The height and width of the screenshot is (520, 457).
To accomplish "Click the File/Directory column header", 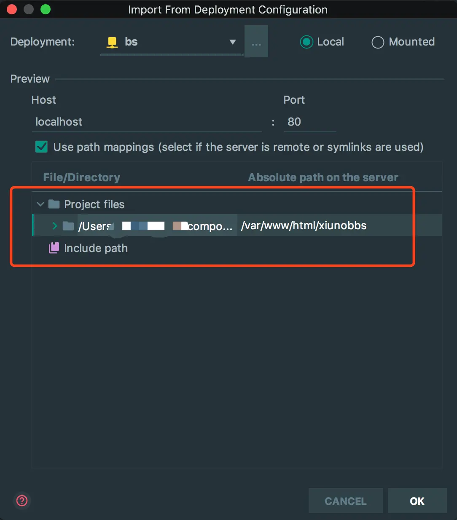I will point(81,177).
